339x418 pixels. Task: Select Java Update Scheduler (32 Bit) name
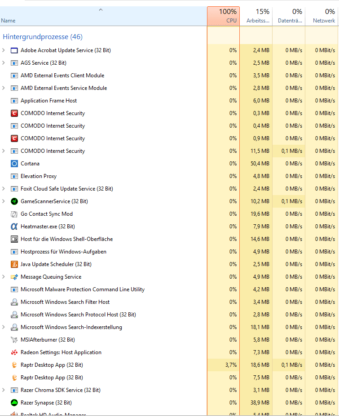(x=56, y=264)
